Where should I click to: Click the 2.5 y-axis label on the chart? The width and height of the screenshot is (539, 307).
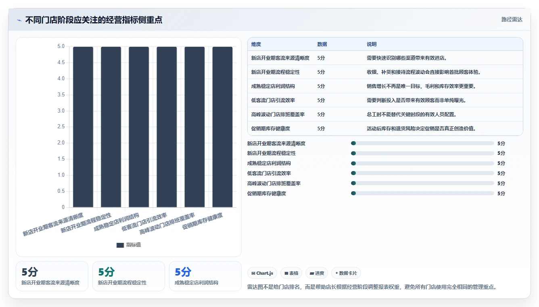click(61, 127)
